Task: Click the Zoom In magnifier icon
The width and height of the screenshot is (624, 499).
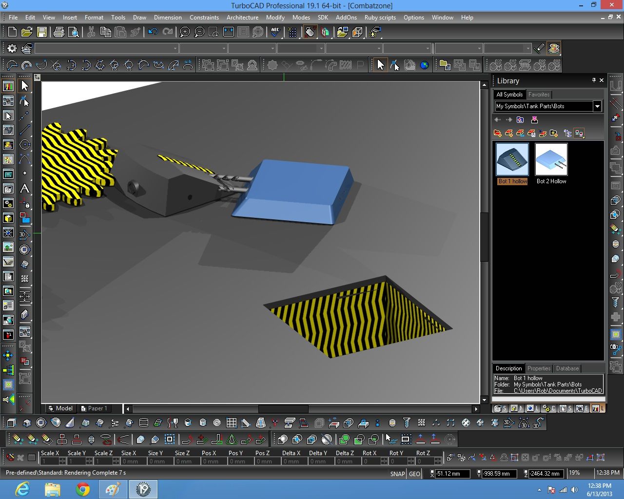Action: click(x=185, y=32)
